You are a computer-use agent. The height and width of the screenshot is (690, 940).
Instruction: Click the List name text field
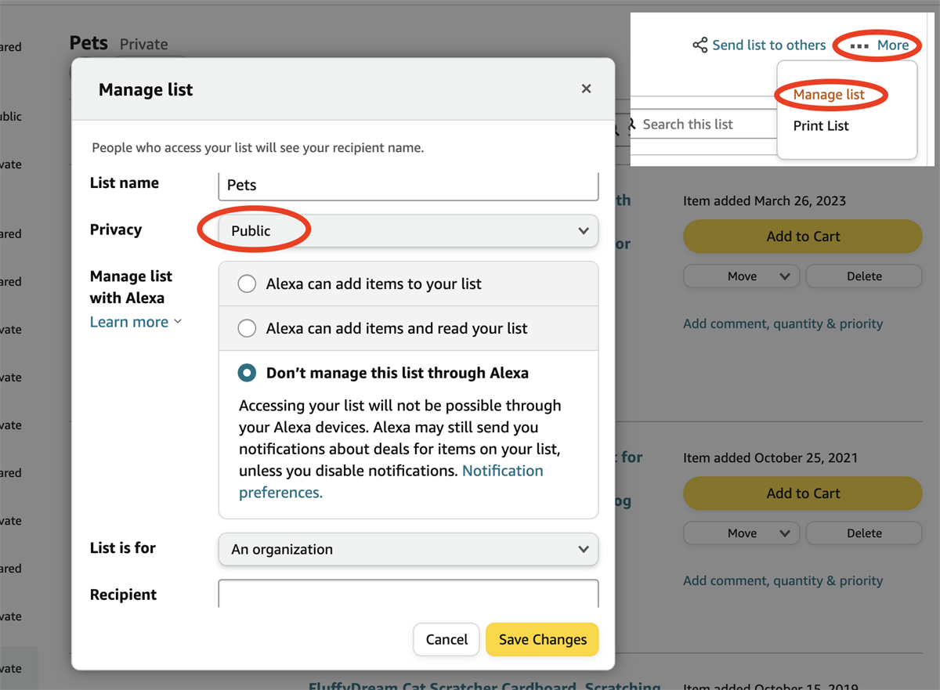pyautogui.click(x=408, y=186)
